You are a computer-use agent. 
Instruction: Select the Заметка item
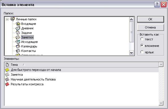[x=81, y=75]
